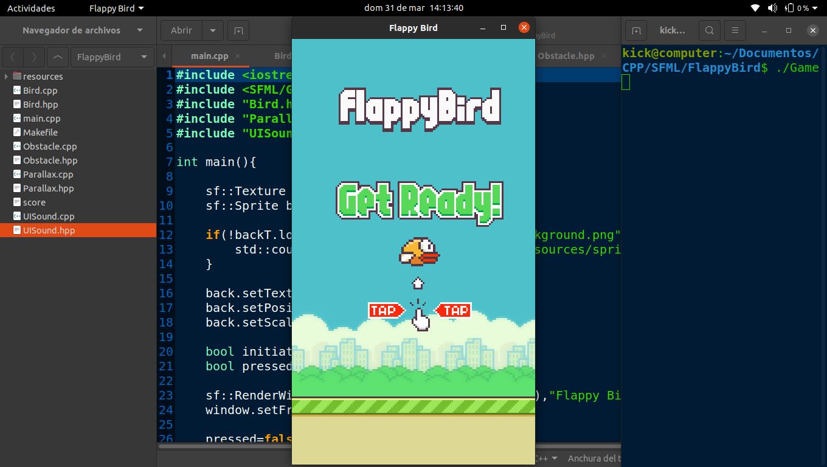
Task: Click the right TAP label in game
Action: (453, 310)
